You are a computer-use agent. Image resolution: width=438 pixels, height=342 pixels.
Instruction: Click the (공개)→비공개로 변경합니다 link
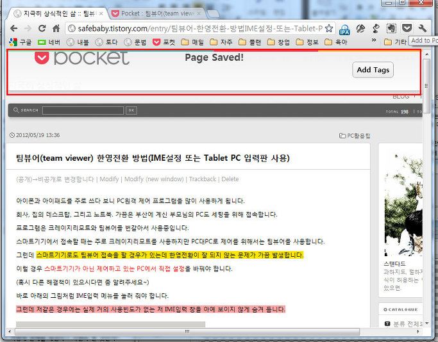click(x=55, y=179)
